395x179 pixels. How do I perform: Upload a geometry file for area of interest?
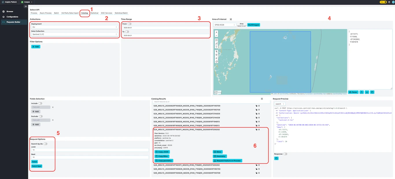point(361,92)
